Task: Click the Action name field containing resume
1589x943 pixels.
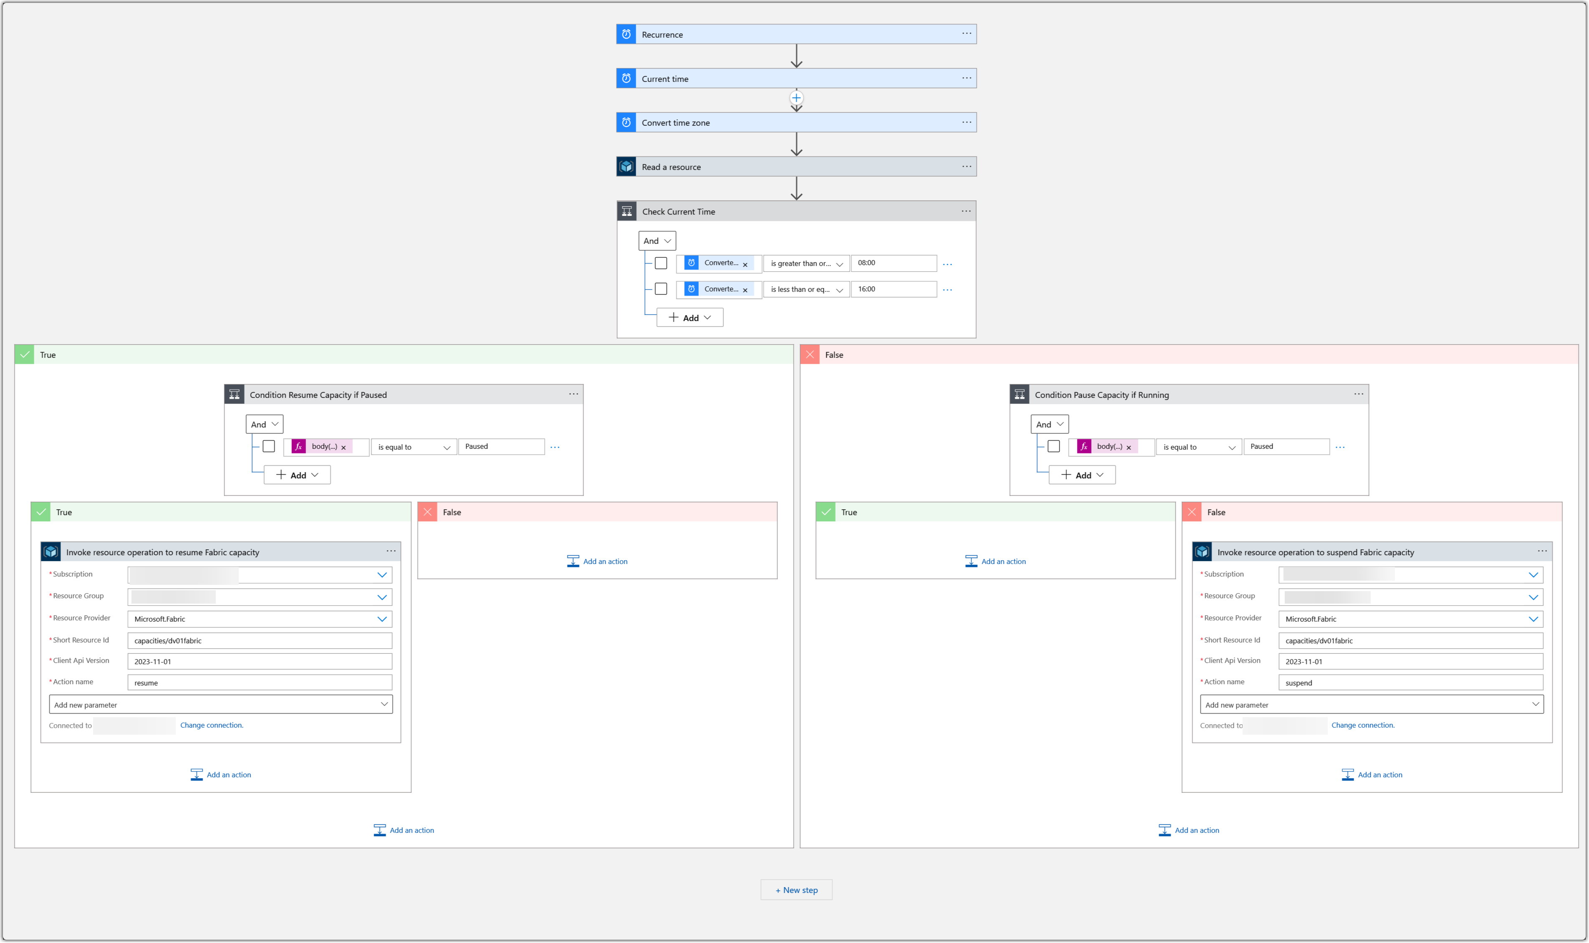Action: (259, 683)
